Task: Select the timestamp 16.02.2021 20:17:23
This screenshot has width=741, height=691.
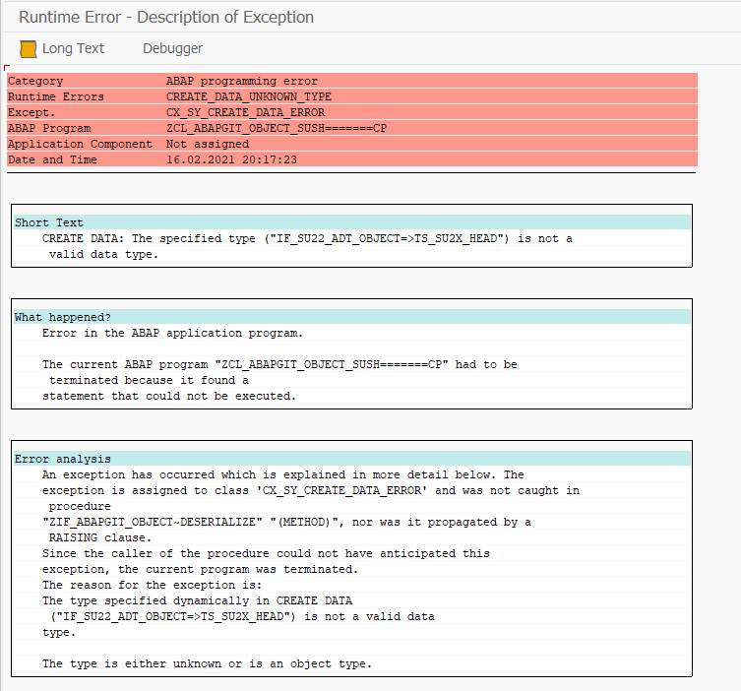Action: click(231, 159)
